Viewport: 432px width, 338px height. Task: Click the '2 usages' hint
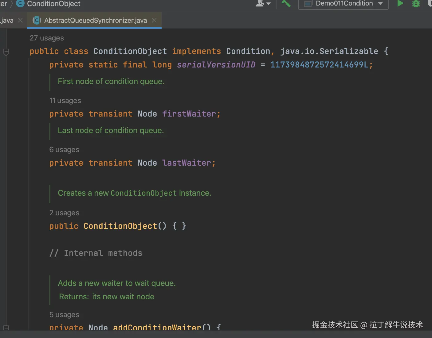(x=64, y=213)
